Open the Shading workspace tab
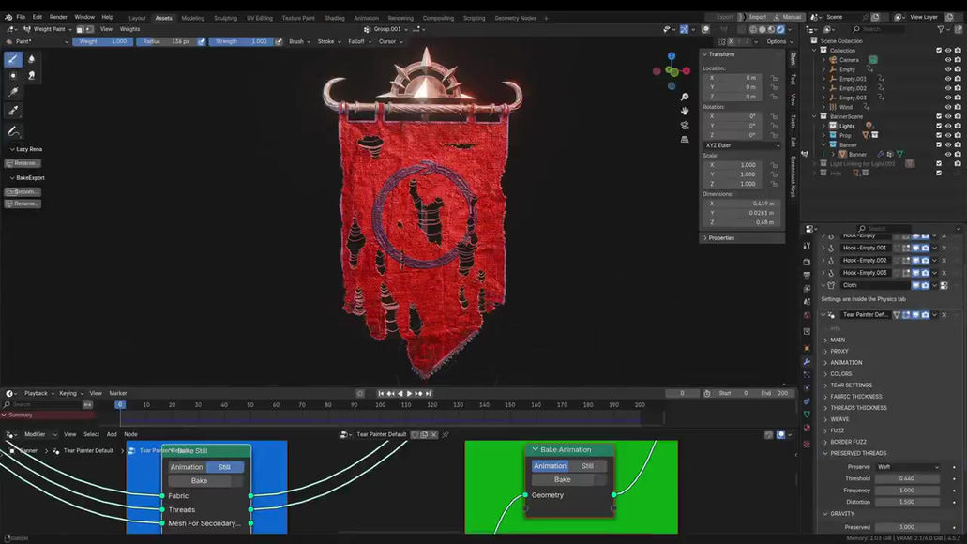This screenshot has width=967, height=544. (334, 18)
